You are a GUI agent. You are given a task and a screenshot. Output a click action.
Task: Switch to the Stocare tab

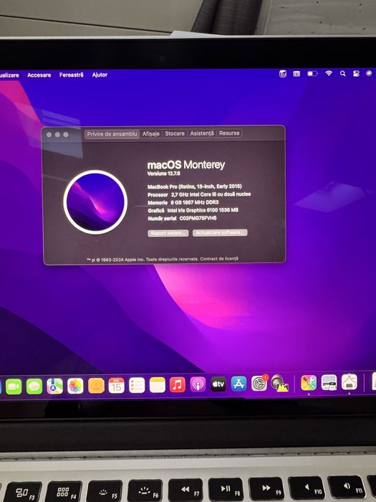[175, 133]
